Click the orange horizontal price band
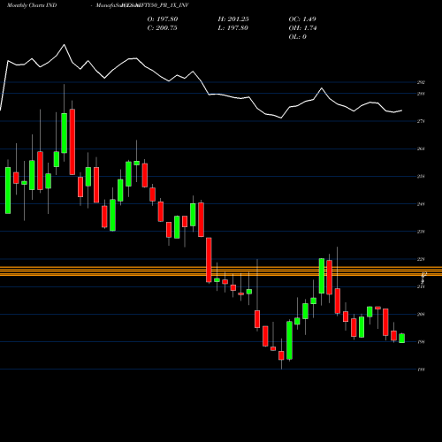This screenshot has height=442, width=442. pyautogui.click(x=221, y=271)
